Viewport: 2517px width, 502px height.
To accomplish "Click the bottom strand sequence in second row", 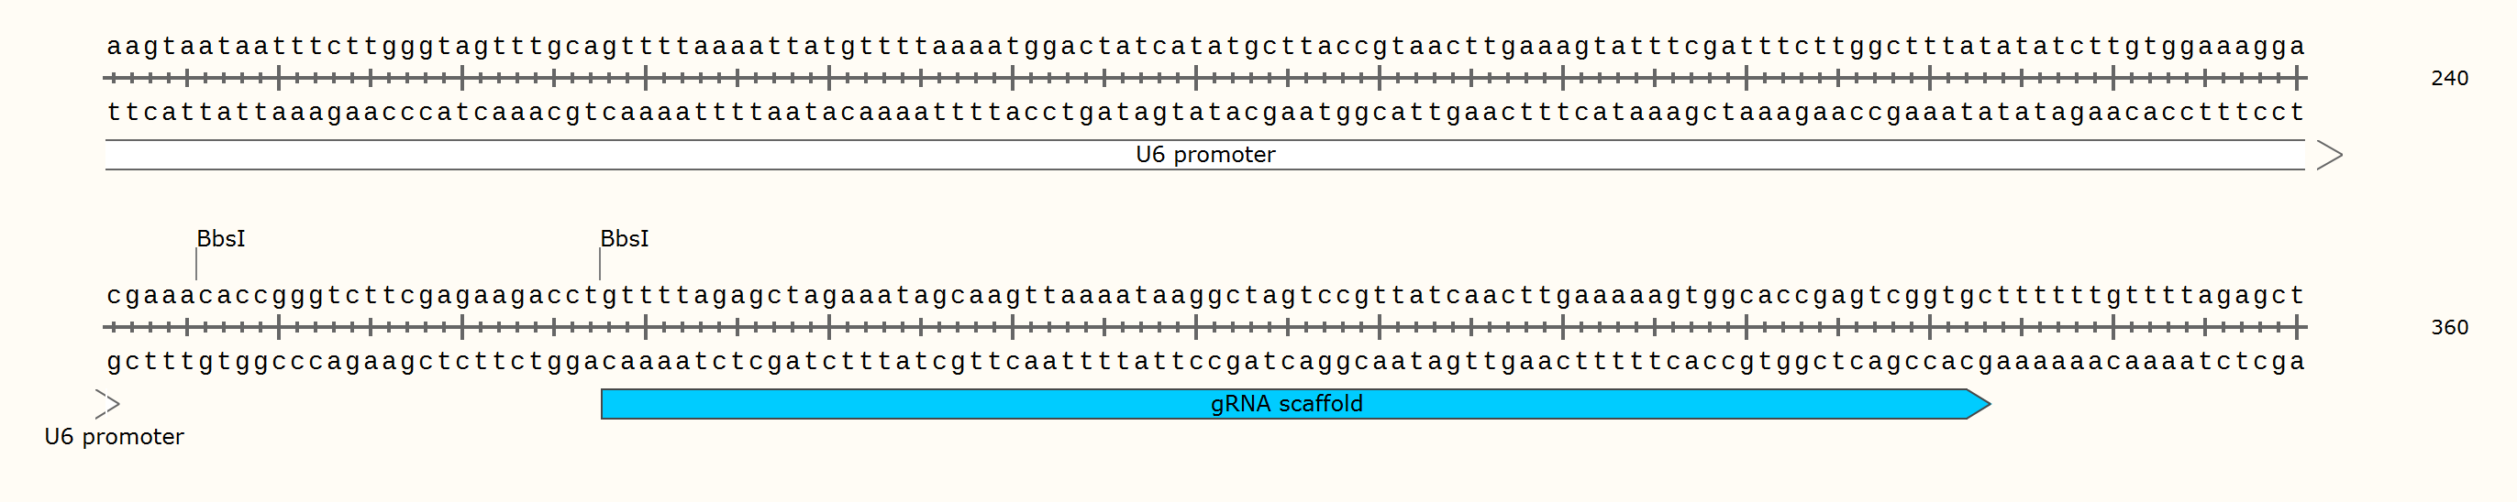I will [x=1205, y=360].
